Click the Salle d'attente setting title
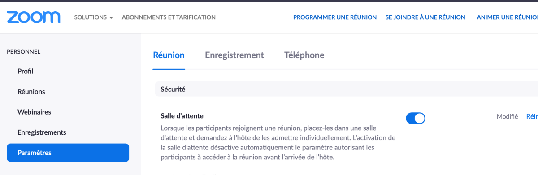The image size is (538, 175). [x=182, y=116]
